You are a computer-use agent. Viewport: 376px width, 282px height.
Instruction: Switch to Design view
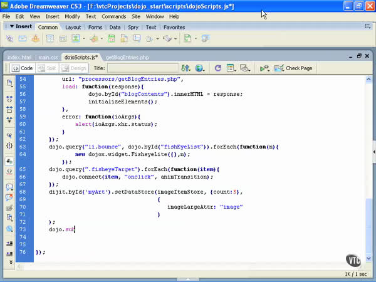[x=75, y=68]
